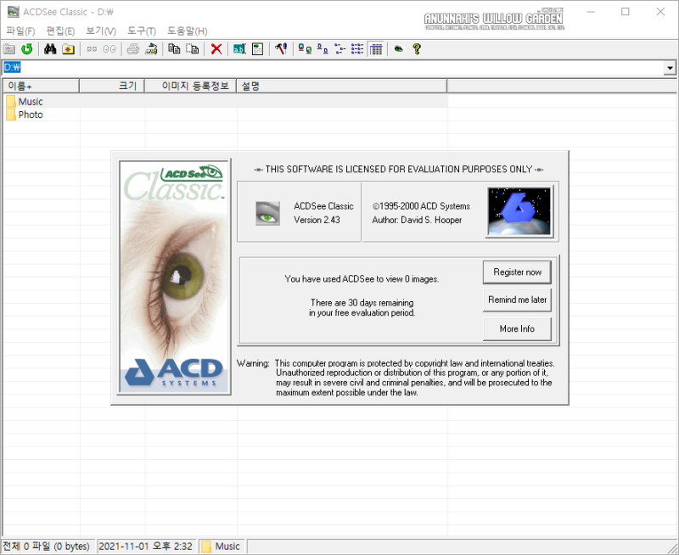This screenshot has width=679, height=555.
Task: Switch to large icons view mode
Action: (305, 49)
